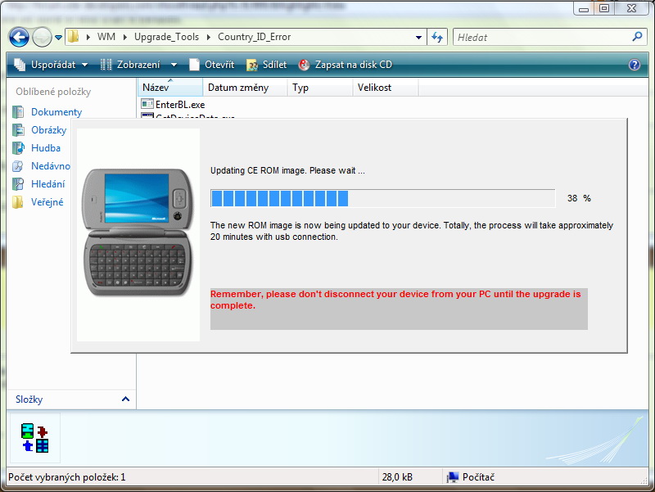Click the magnifier search icon
Image resolution: width=655 pixels, height=492 pixels.
[x=638, y=37]
